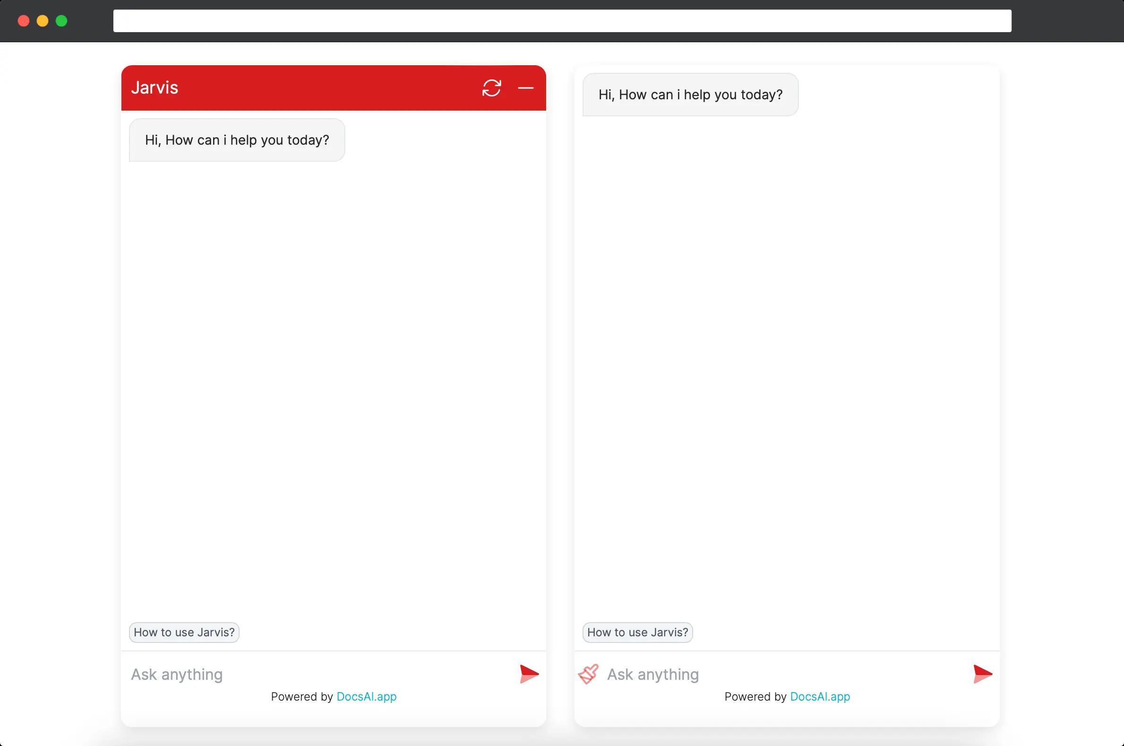Open the DocsAI.app link in the headerless chat
This screenshot has height=746, width=1124.
820,696
